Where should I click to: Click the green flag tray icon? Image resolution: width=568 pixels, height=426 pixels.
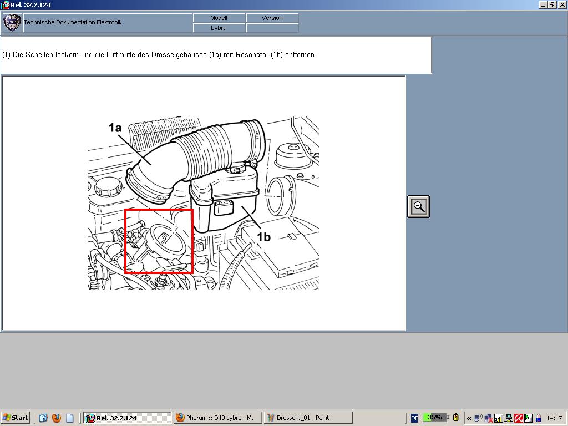pos(529,418)
